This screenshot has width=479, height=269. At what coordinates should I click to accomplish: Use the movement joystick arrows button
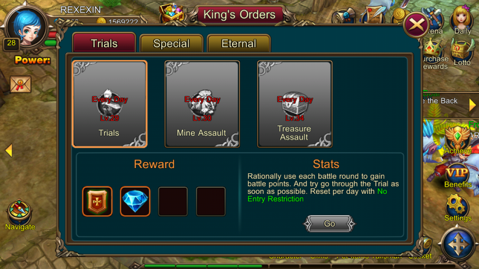pos(458,244)
